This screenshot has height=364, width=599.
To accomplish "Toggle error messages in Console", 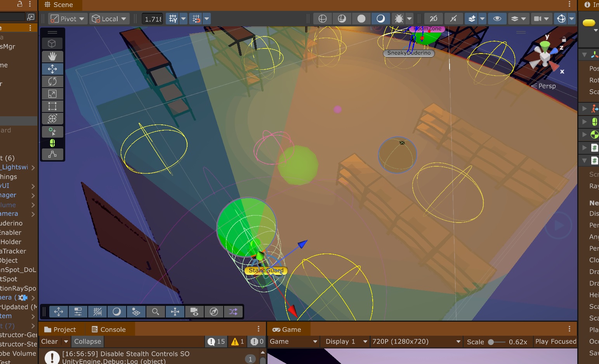I will click(x=257, y=342).
